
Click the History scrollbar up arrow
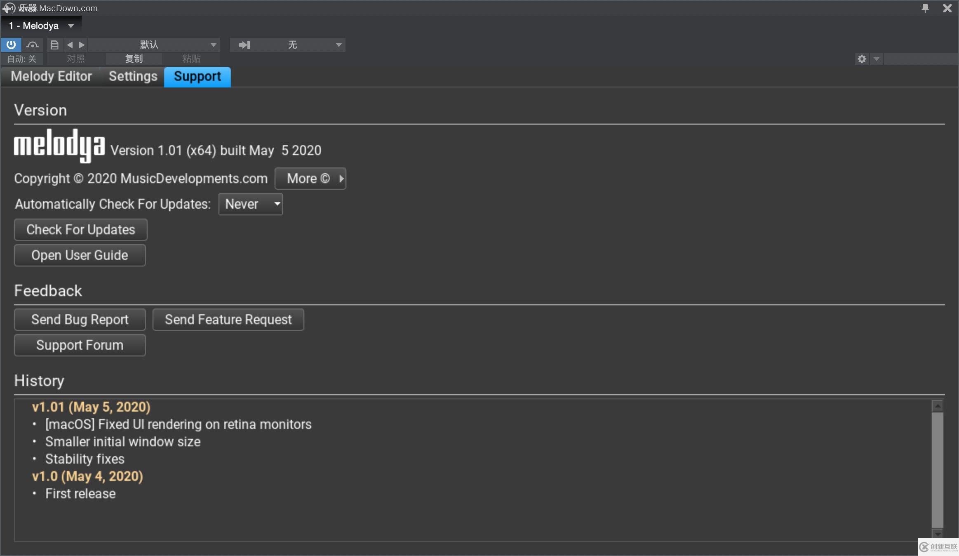(x=938, y=406)
